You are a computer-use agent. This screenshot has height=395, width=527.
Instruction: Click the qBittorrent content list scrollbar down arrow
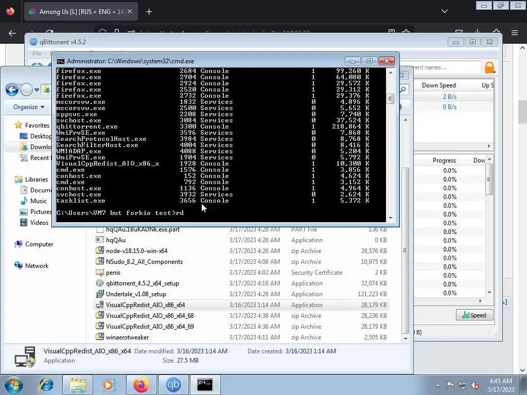pos(489,293)
